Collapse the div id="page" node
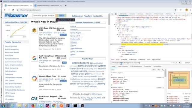The height and width of the screenshot is (108, 192). pos(114,25)
